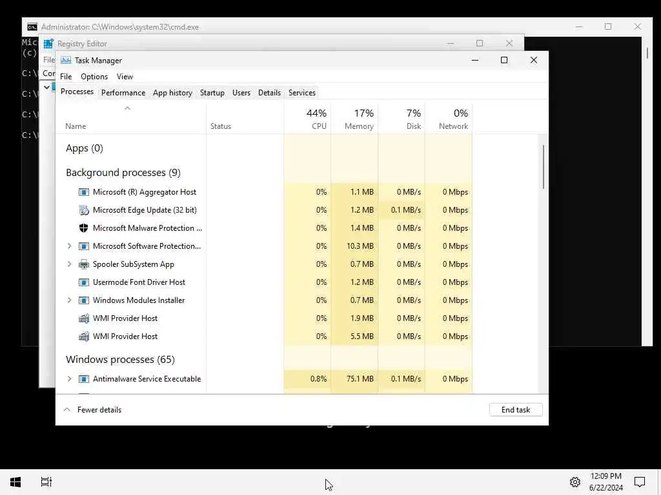Click the Antimalware Service Executable icon
This screenshot has height=495, width=661.
coord(83,379)
